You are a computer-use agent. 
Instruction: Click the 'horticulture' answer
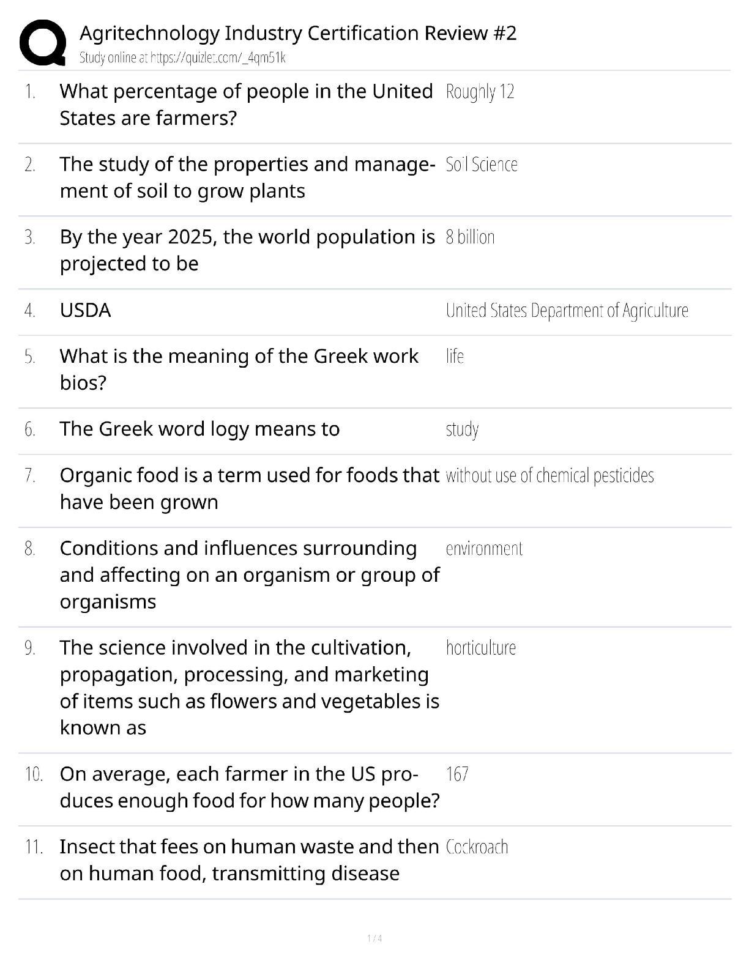point(480,648)
